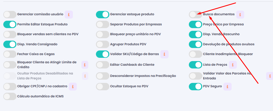Screen dimensions: 273x111
Task: Open info icon beside Gerenciar comissão usuário
Action: pos(69,14)
